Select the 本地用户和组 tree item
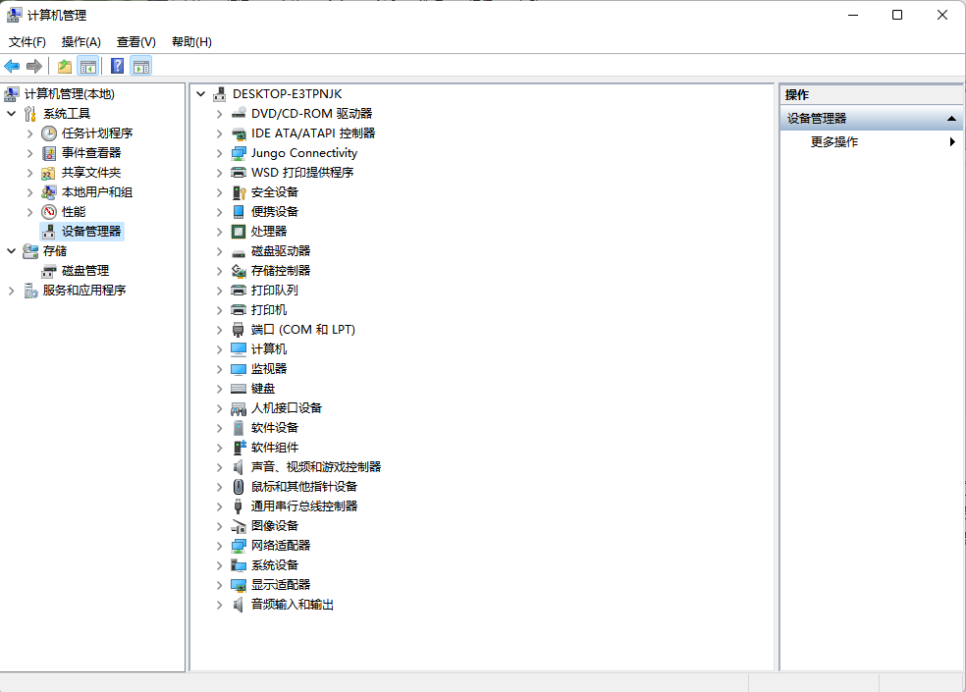 coord(97,192)
